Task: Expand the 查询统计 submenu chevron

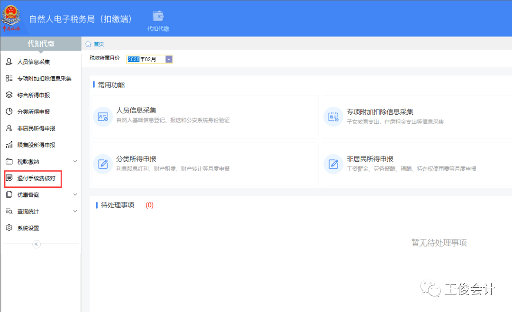Action: point(75,211)
